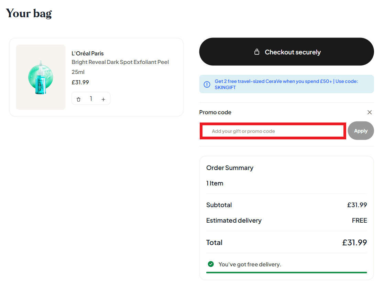384x287 pixels.
Task: Click the Promo code label
Action: [215, 112]
